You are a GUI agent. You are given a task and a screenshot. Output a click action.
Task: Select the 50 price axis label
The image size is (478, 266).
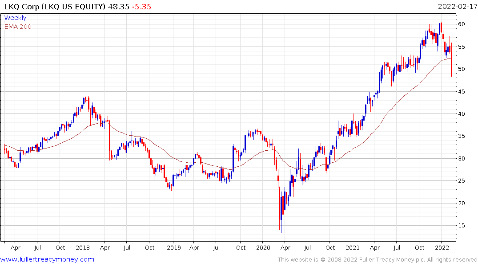coord(462,69)
